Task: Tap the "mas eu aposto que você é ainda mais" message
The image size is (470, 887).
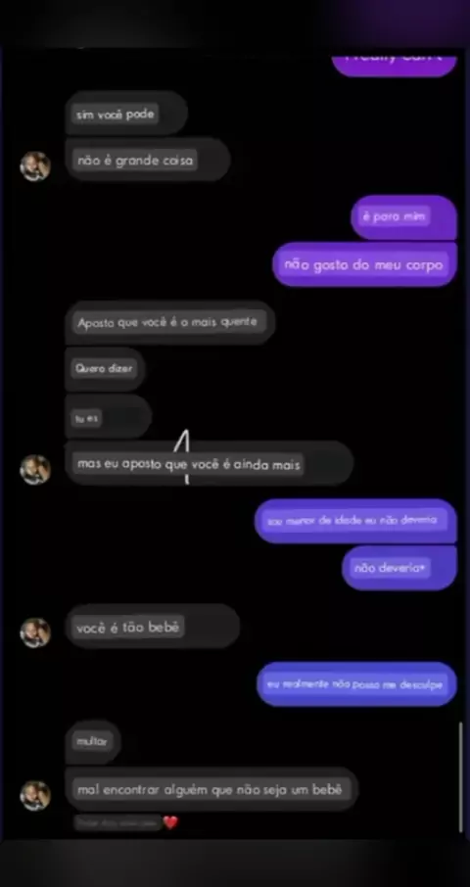Action: tap(210, 464)
